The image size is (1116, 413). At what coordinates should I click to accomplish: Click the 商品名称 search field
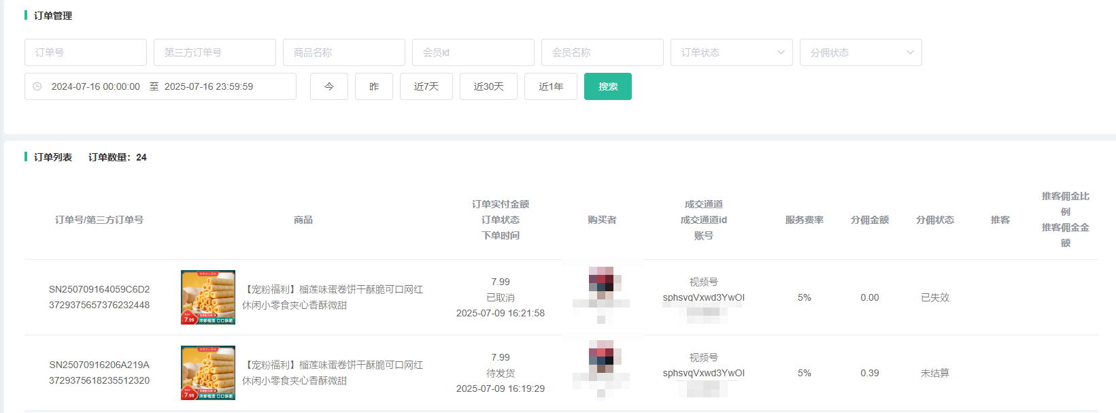(344, 52)
